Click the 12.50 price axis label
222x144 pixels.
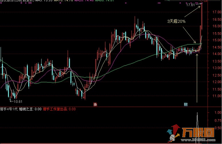click(217, 75)
